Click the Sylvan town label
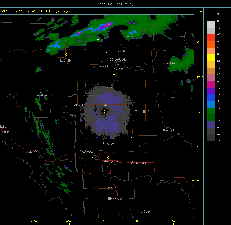 105,65
